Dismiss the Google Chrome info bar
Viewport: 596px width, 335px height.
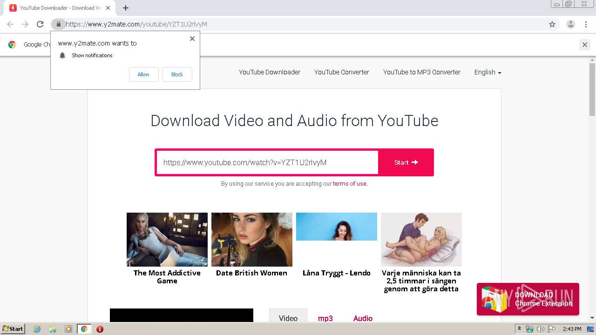585,45
